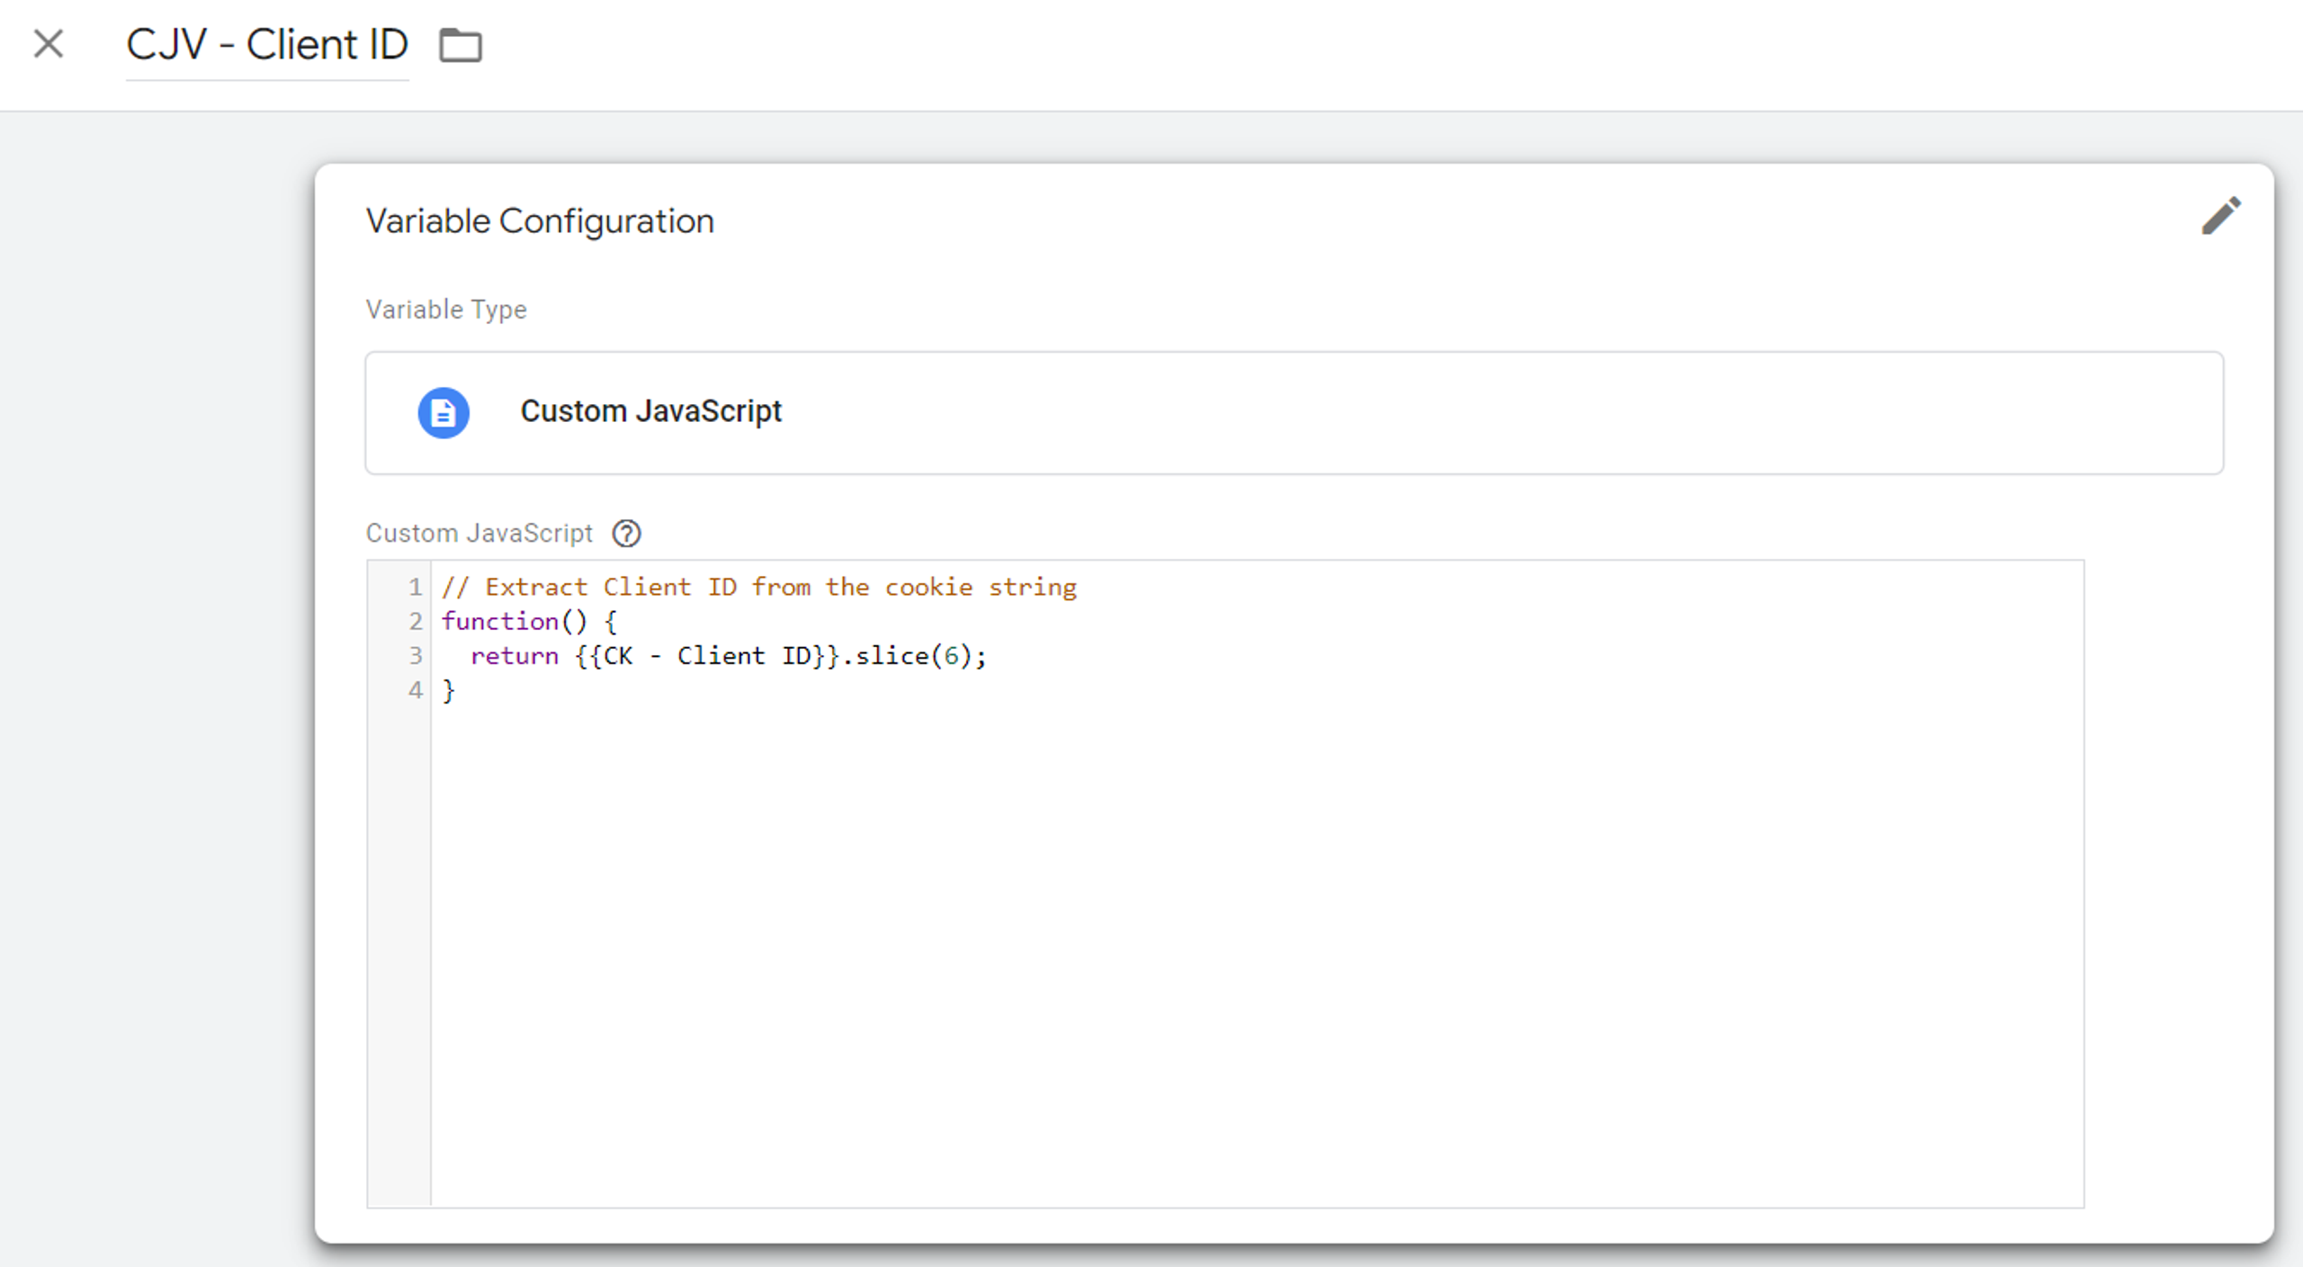Click line number 4 in the code gutter
Image resolution: width=2303 pixels, height=1267 pixels.
(415, 690)
